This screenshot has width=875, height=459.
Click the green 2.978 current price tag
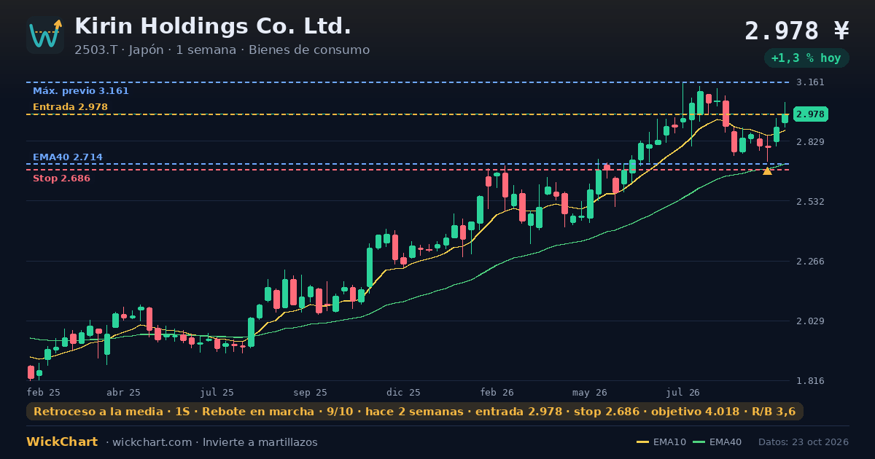point(810,114)
